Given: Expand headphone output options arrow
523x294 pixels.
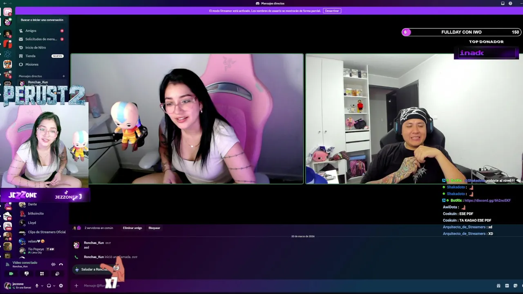Looking at the screenshot, I should pos(54,285).
